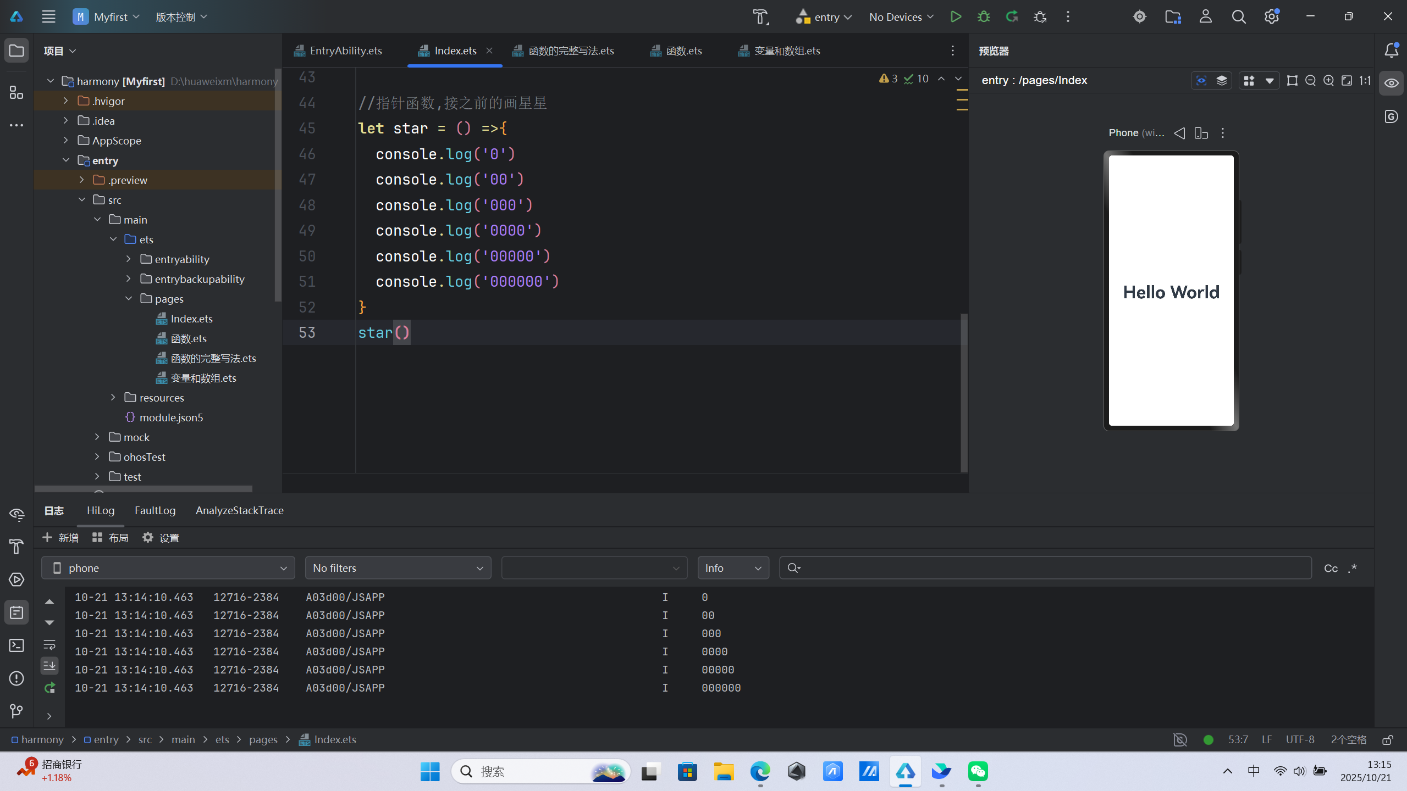Zoom in the previewer
This screenshot has width=1407, height=791.
[1328, 81]
